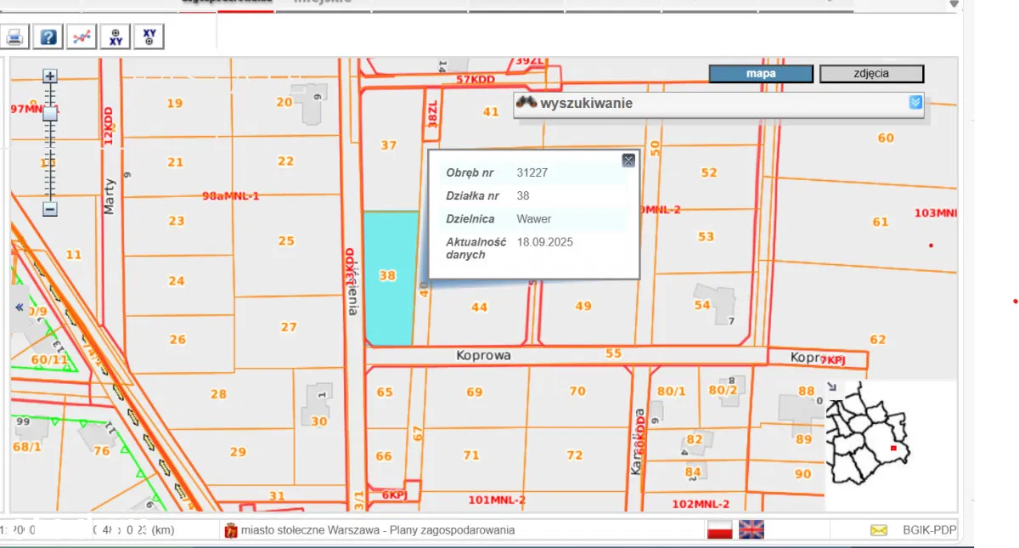The width and height of the screenshot is (1019, 548).
Task: Click the first XY coordinates tool icon
Action: [x=115, y=37]
